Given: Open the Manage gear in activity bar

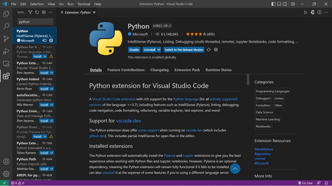Looking at the screenshot, I should (6, 174).
